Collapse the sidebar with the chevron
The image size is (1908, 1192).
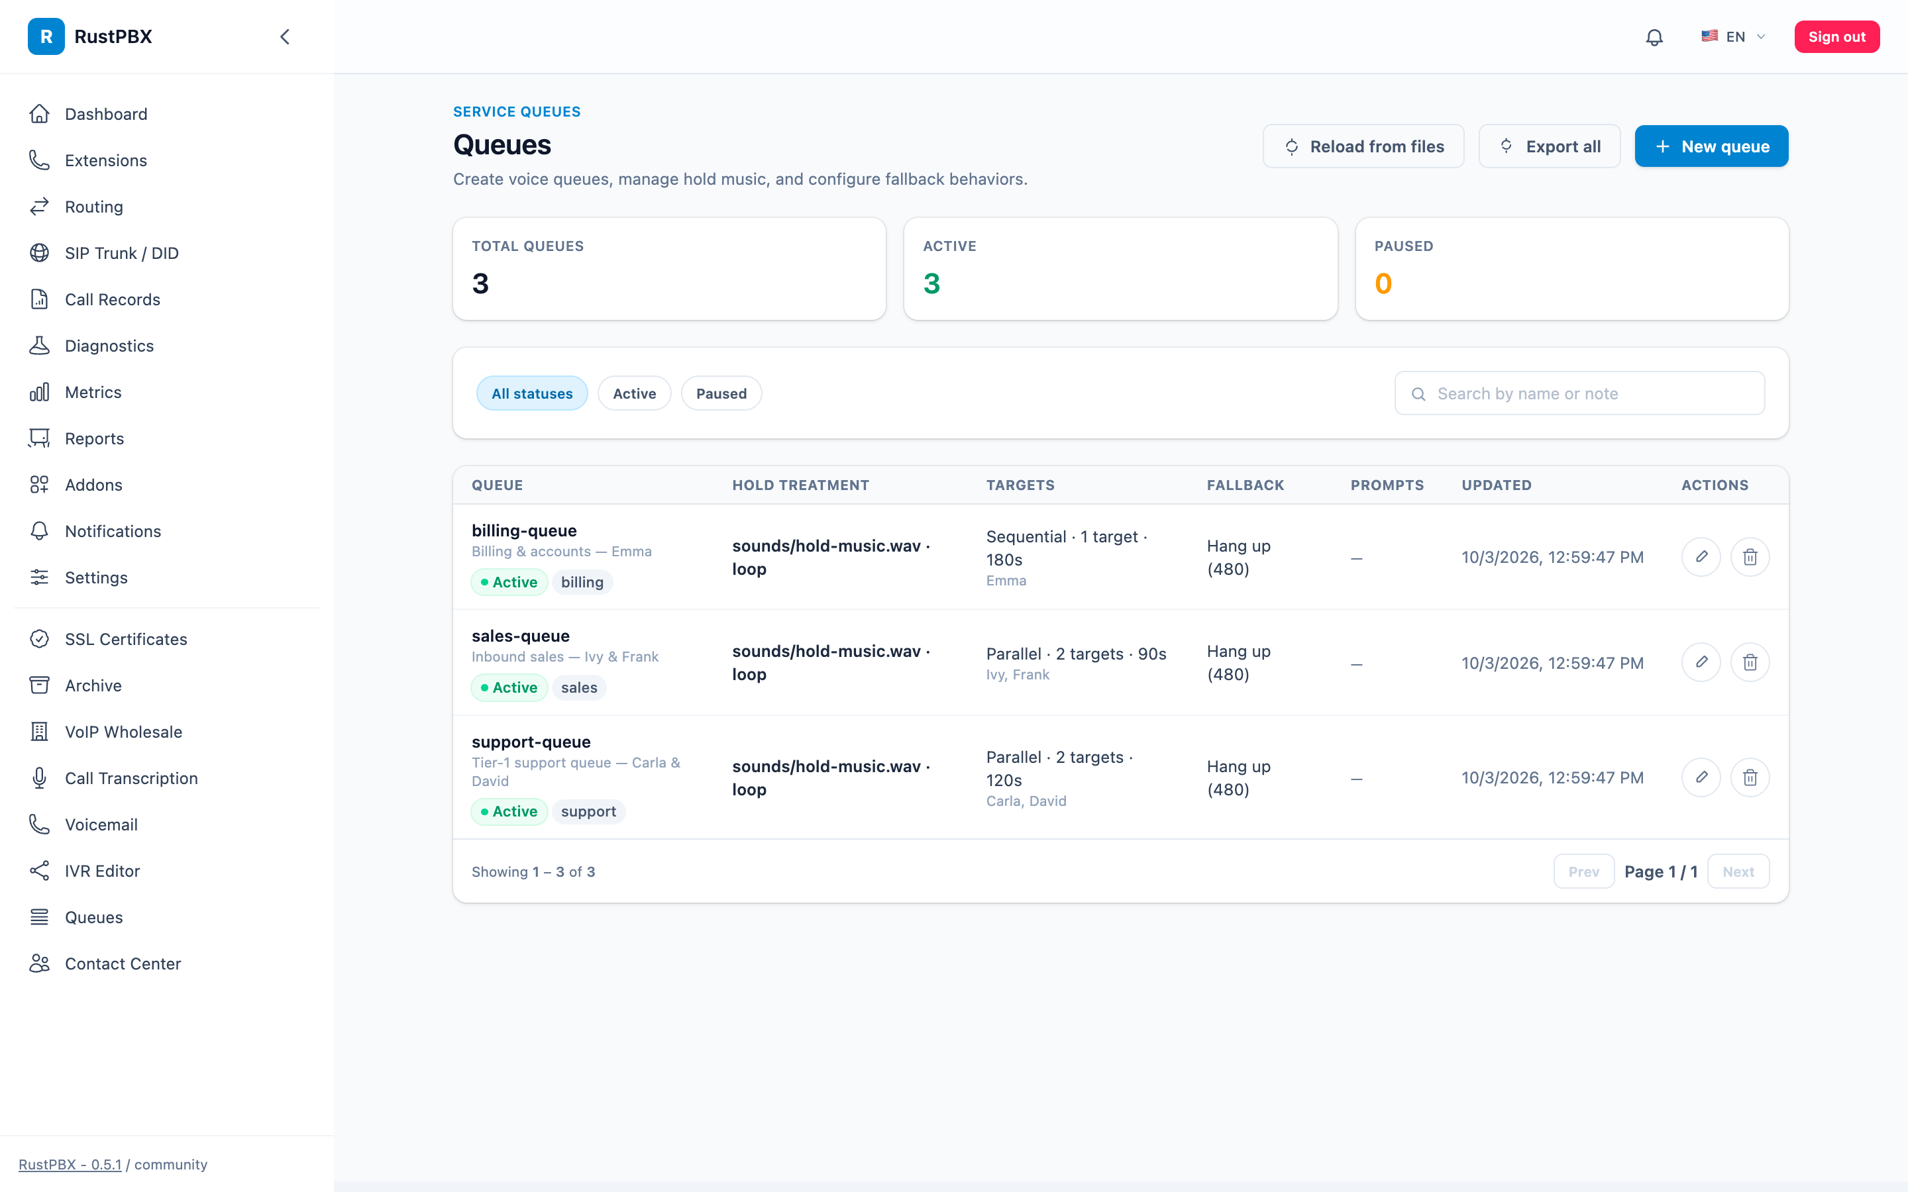click(285, 37)
